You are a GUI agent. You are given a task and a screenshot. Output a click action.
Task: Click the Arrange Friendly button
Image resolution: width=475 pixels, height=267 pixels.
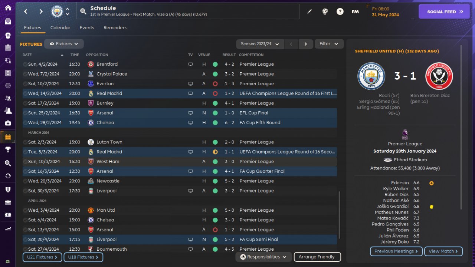(x=317, y=257)
